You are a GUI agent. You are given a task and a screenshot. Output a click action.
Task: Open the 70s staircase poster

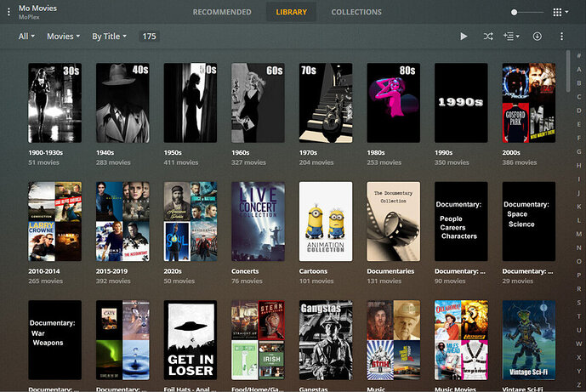[x=326, y=103]
